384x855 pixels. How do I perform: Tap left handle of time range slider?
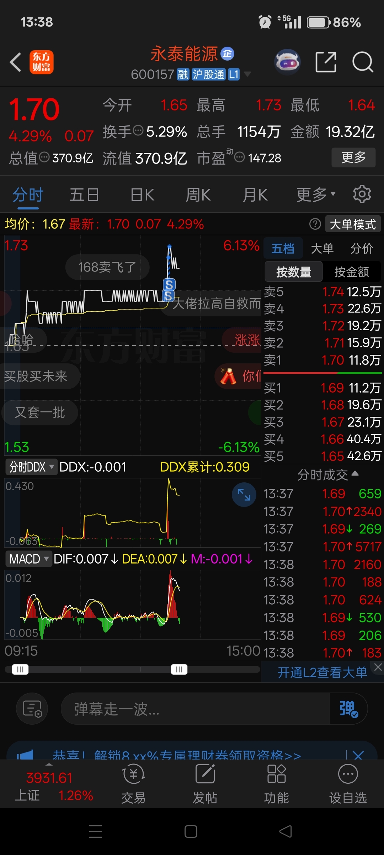(x=20, y=669)
